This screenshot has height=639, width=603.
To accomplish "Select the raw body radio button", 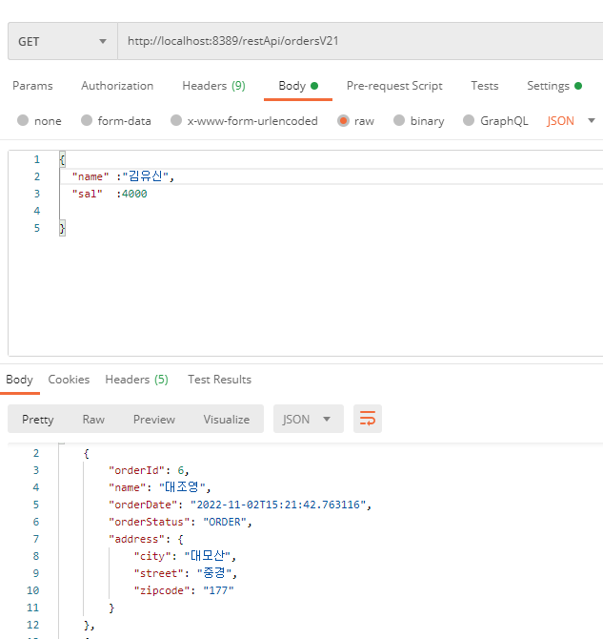I will pos(343,120).
